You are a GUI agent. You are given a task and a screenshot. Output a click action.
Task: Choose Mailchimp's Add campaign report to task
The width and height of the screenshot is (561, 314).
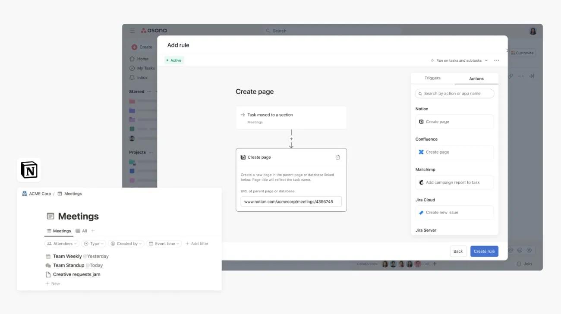(x=454, y=182)
